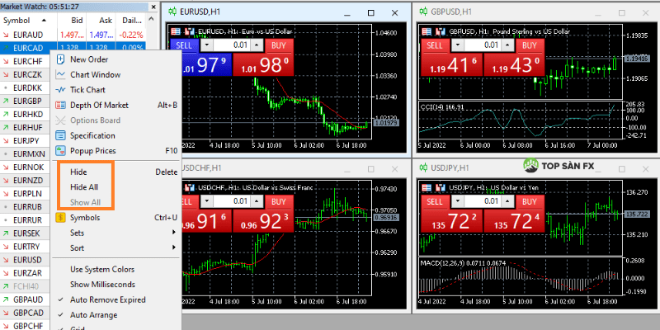660x330 pixels.
Task: Open Depth Of Market entry
Action: click(x=115, y=105)
